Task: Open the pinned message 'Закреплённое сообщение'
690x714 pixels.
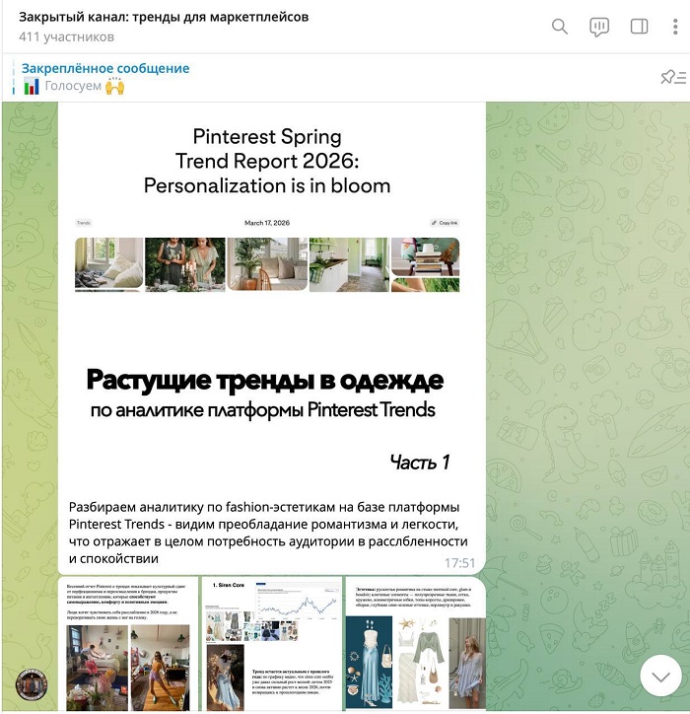Action: 105,68
